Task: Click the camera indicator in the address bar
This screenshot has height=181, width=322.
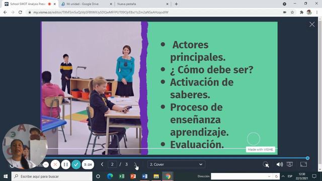Action: pos(285,12)
